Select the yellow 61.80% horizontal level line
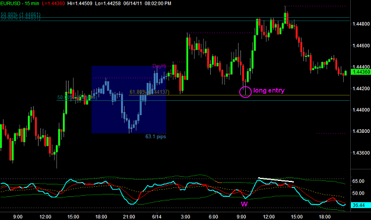 (x=239, y=95)
